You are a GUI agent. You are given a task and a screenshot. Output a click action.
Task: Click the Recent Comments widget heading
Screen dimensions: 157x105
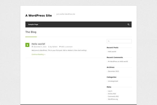(x=115, y=57)
